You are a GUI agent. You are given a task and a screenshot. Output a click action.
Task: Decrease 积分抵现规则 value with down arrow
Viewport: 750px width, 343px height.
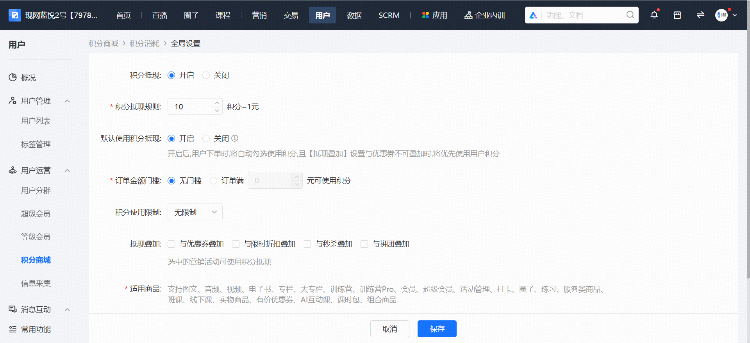217,111
